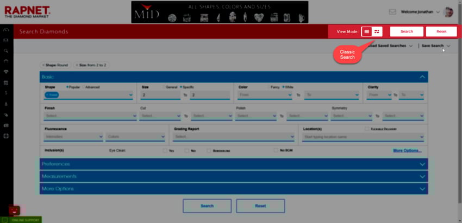Click the user profile avatar picture
The image size is (462, 223).
(448, 12)
